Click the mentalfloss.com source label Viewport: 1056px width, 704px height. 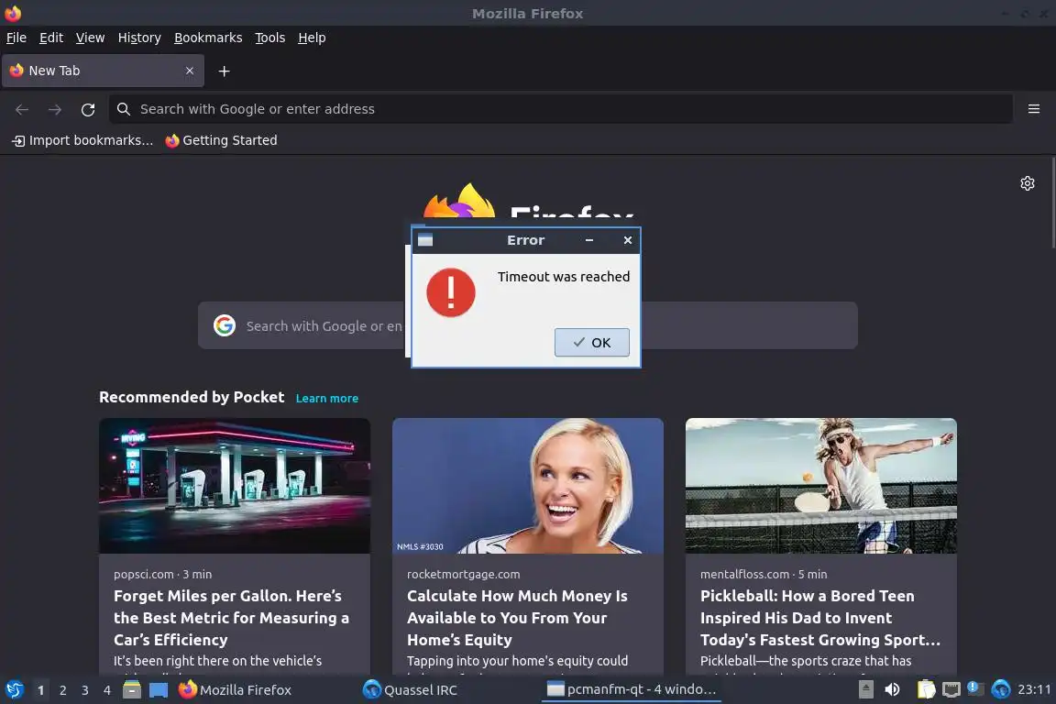click(744, 574)
